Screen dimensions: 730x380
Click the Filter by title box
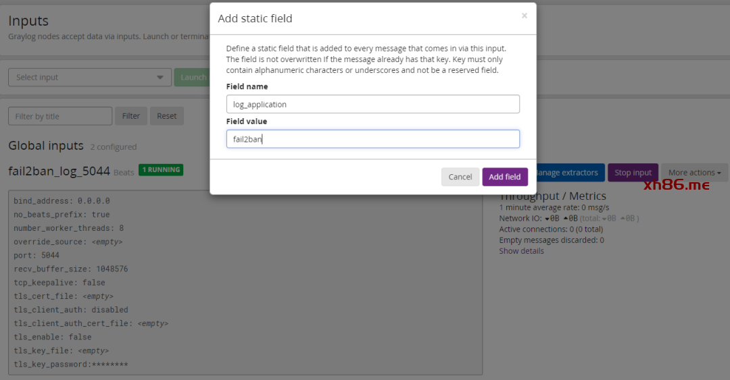click(60, 116)
